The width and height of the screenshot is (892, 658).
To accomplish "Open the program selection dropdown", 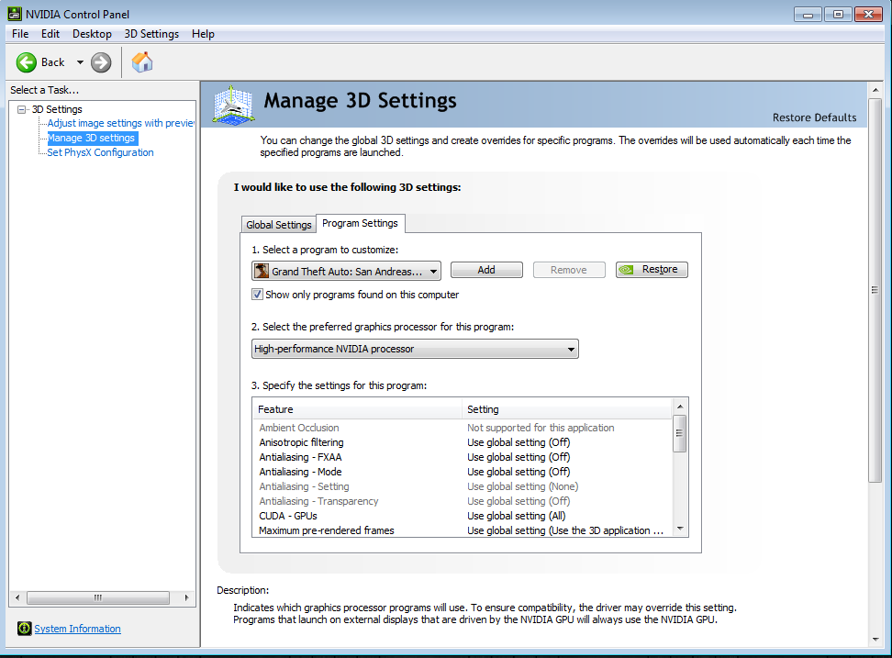I will pyautogui.click(x=346, y=272).
